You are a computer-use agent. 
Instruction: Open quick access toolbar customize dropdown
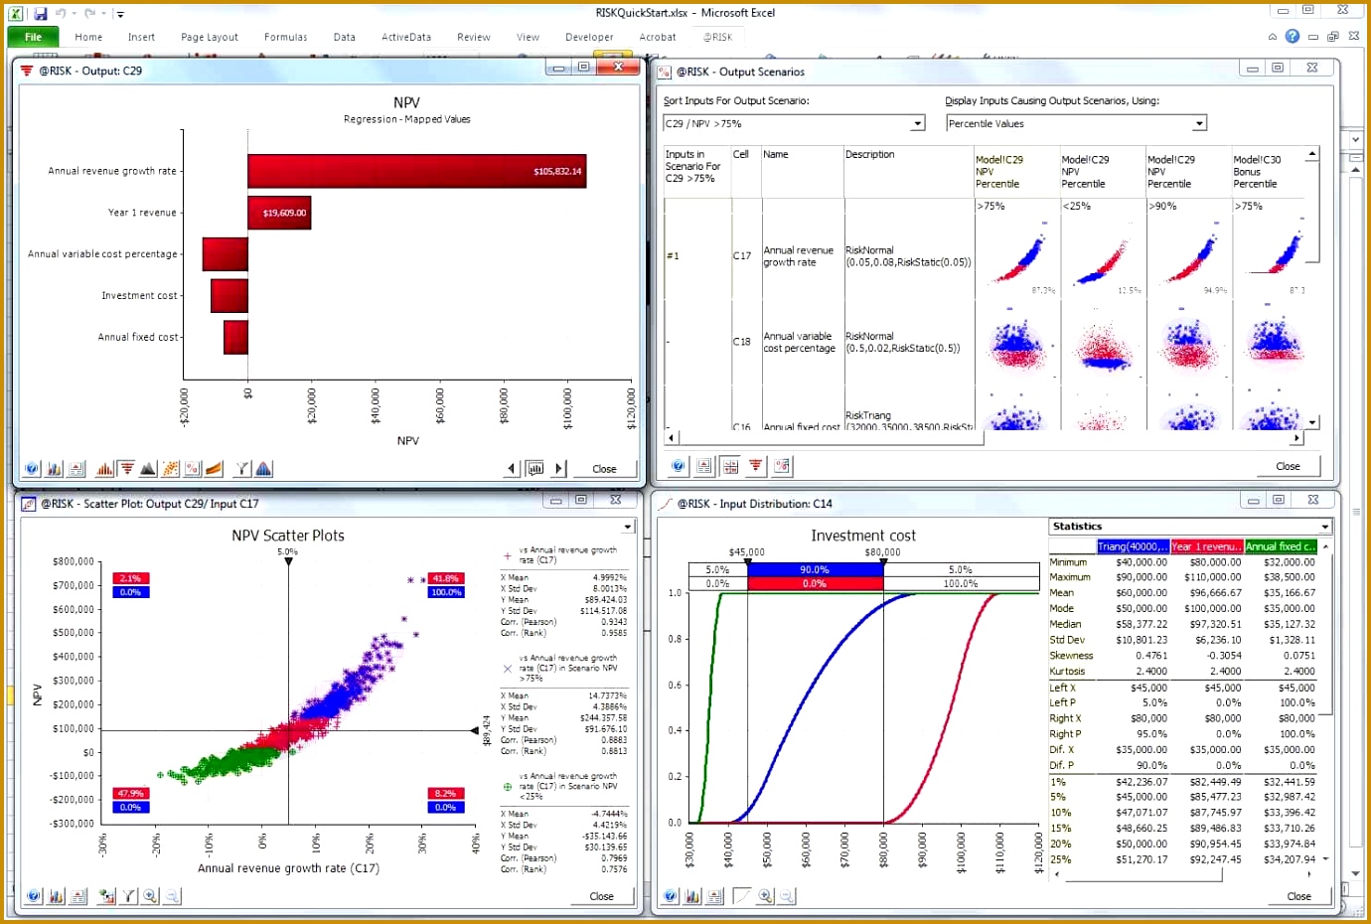120,14
